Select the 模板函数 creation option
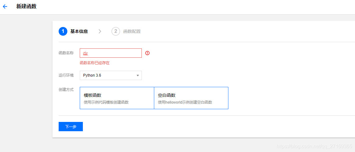The width and height of the screenshot is (355, 152). (117, 98)
